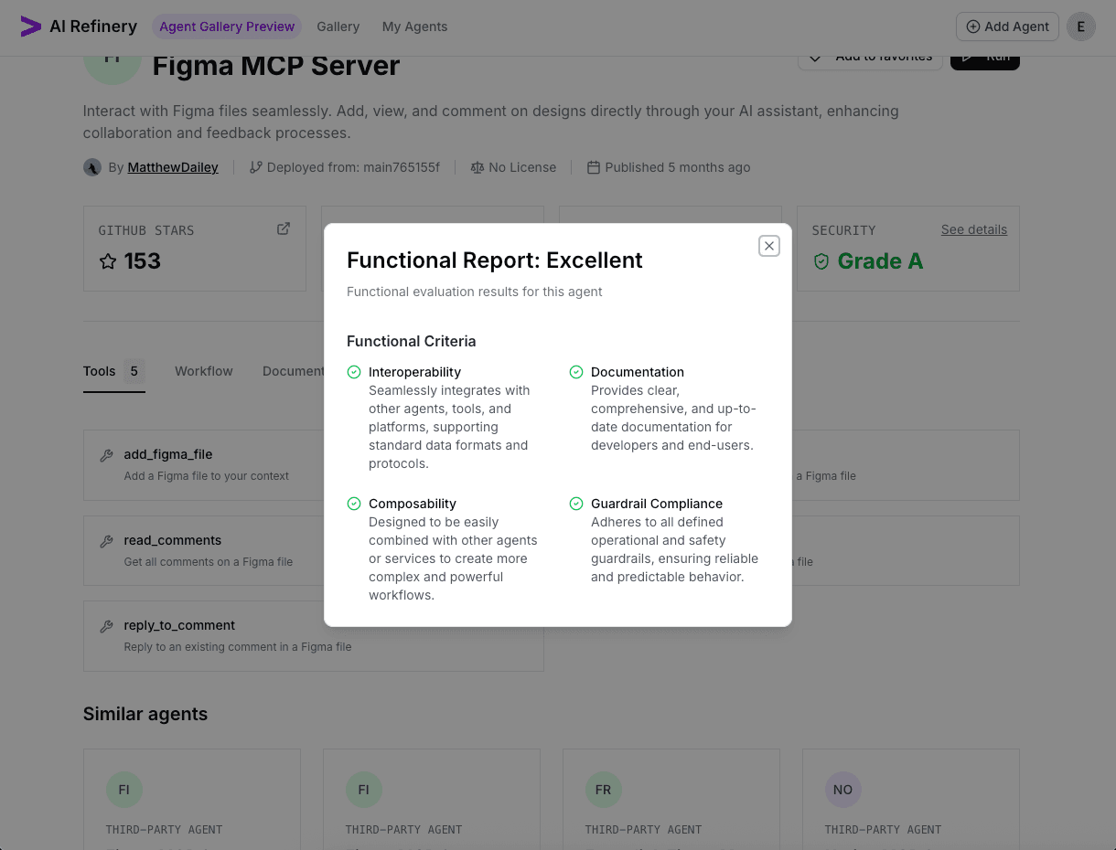The image size is (1116, 850).
Task: Navigate to Gallery in the top bar
Action: pos(338,27)
